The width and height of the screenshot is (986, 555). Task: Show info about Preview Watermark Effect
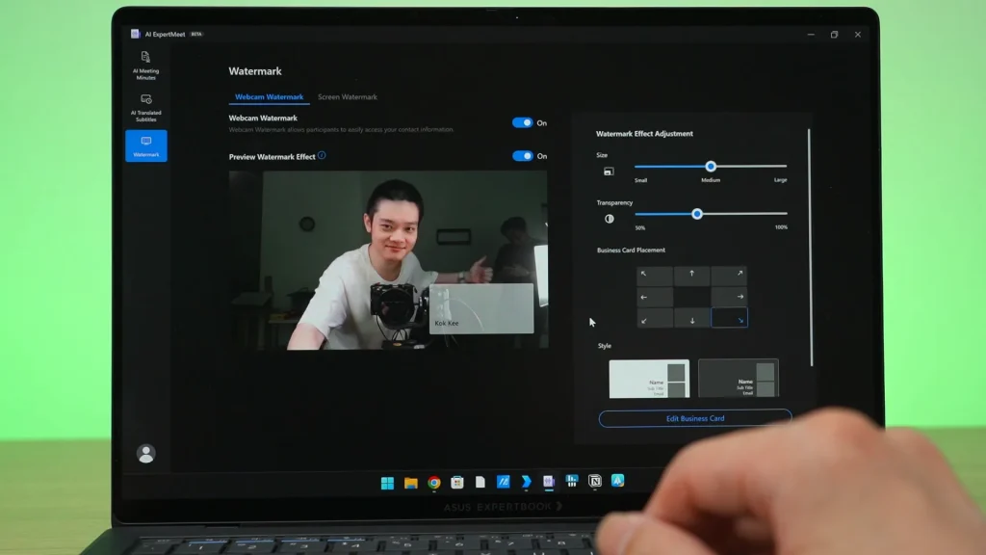tap(322, 155)
